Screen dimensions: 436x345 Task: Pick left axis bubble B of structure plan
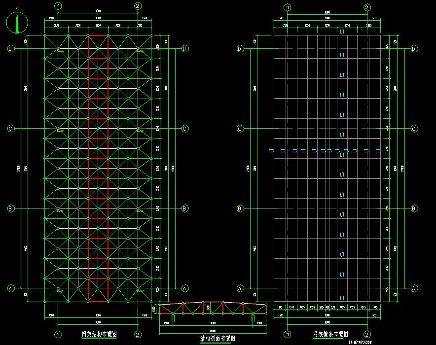(x=10, y=208)
